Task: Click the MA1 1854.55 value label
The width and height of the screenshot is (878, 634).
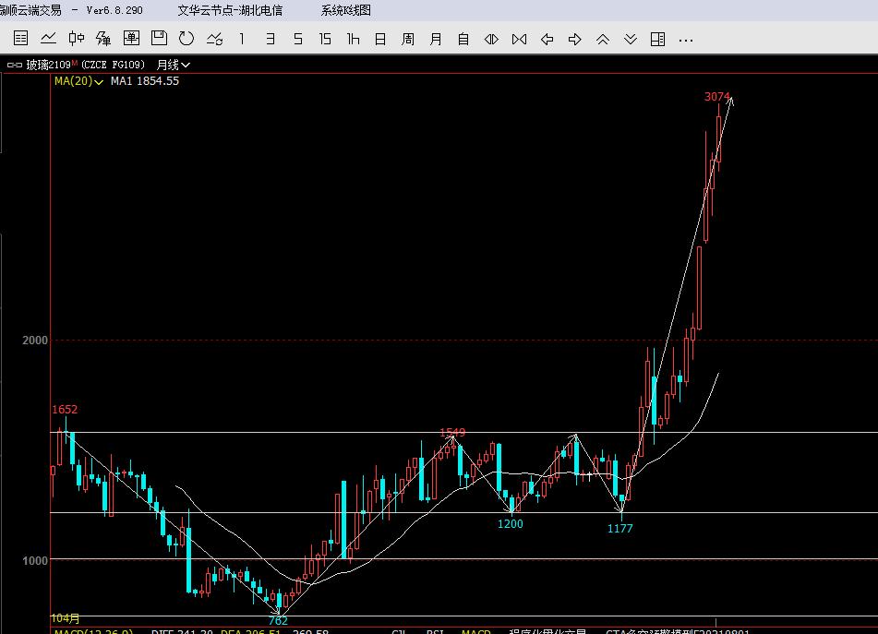Action: (x=145, y=81)
